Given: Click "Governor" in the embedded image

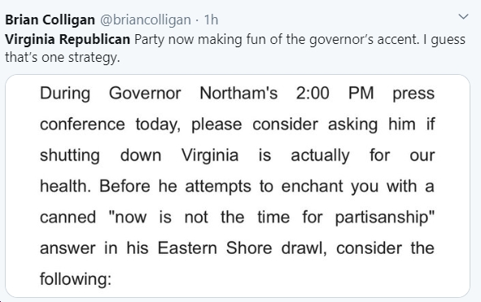Looking at the screenshot, I should coord(145,93).
